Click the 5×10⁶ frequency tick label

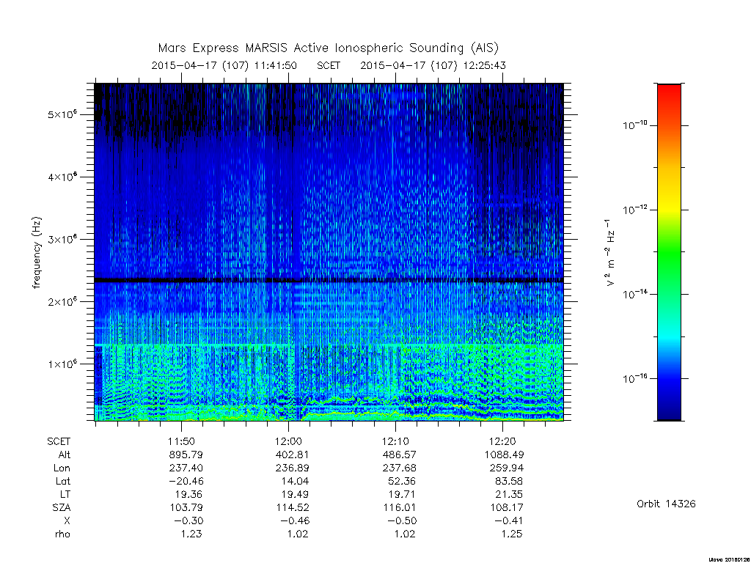click(62, 114)
